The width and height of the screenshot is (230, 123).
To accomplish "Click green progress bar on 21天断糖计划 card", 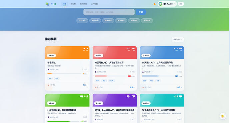I will tap(63, 121).
